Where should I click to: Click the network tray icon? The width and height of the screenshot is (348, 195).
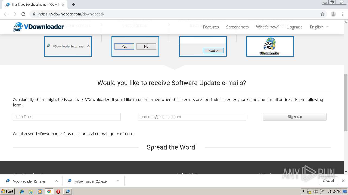[x=309, y=191]
